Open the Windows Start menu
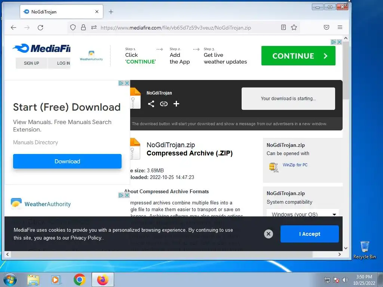The width and height of the screenshot is (383, 287). click(x=10, y=280)
